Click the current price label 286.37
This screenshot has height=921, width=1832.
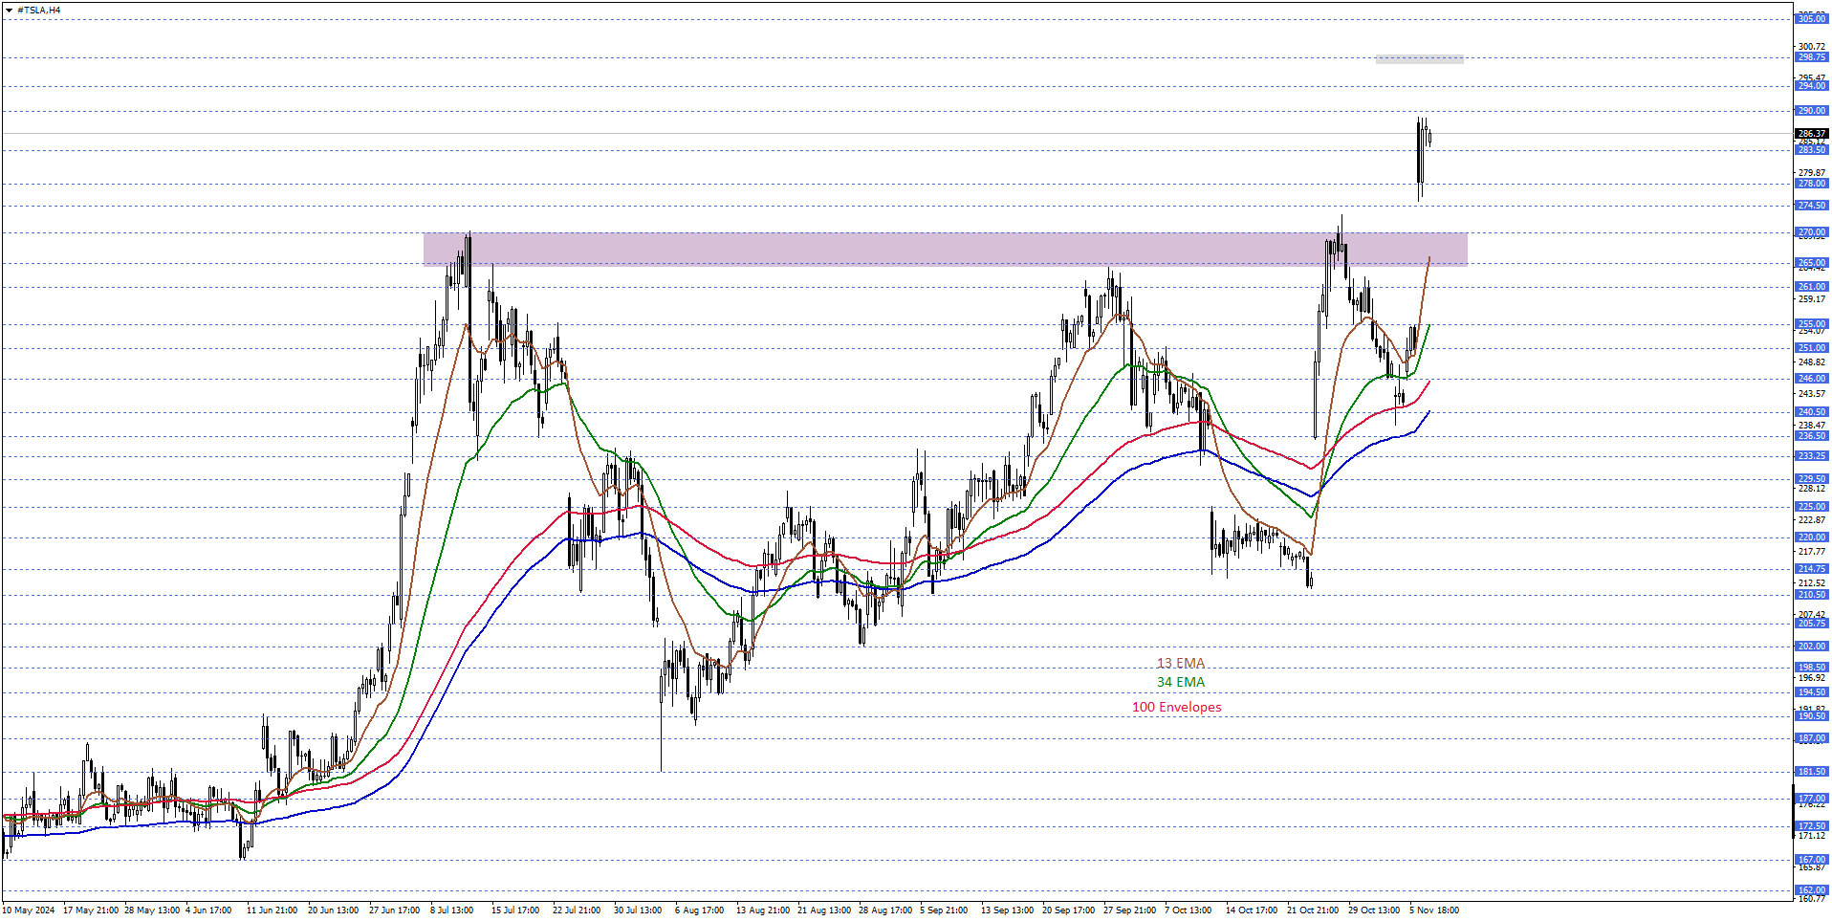click(x=1811, y=134)
